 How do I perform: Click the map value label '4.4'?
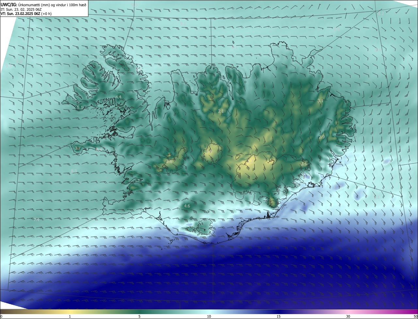[x=118, y=97]
